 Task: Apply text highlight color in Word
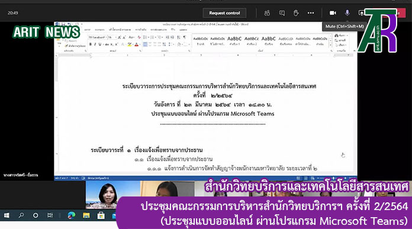[x=130, y=44]
